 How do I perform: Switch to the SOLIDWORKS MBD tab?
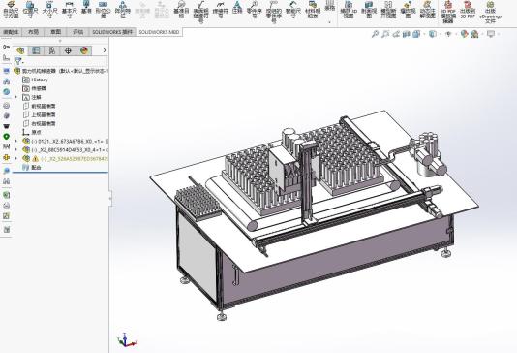(159, 32)
